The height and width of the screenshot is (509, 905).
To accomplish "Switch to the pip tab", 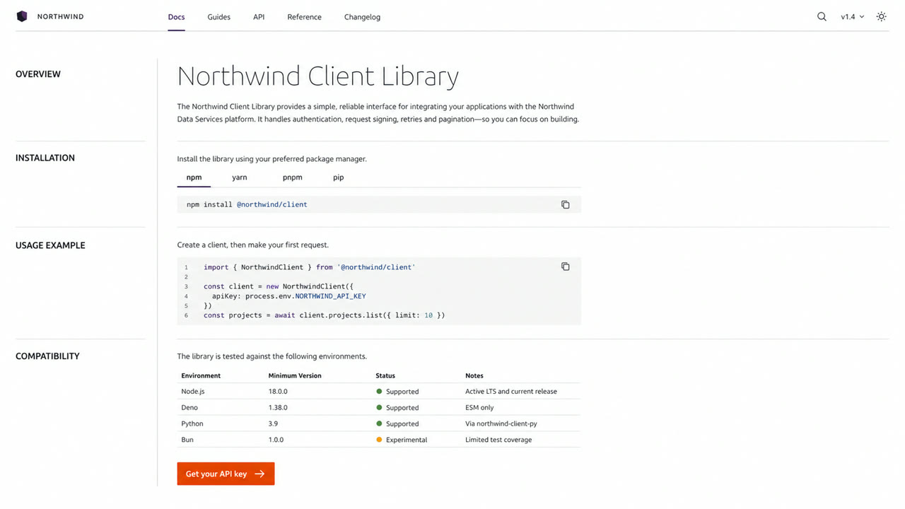I will coord(338,177).
